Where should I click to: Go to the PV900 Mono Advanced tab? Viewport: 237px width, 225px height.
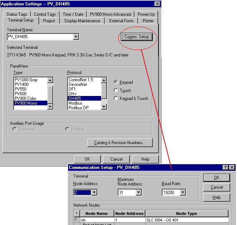click(x=110, y=14)
